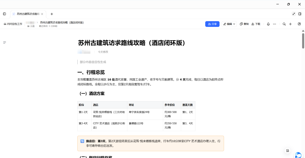305x158 pixels.
Task: Click the CITY·艺术酒店 hotel cell
Action: click(110, 125)
